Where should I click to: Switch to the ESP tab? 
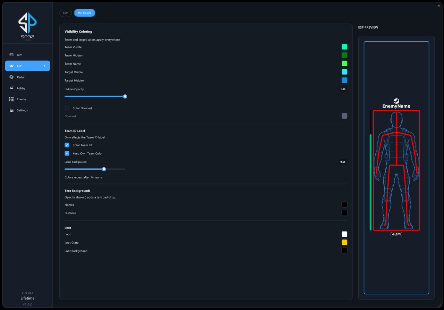click(x=65, y=13)
